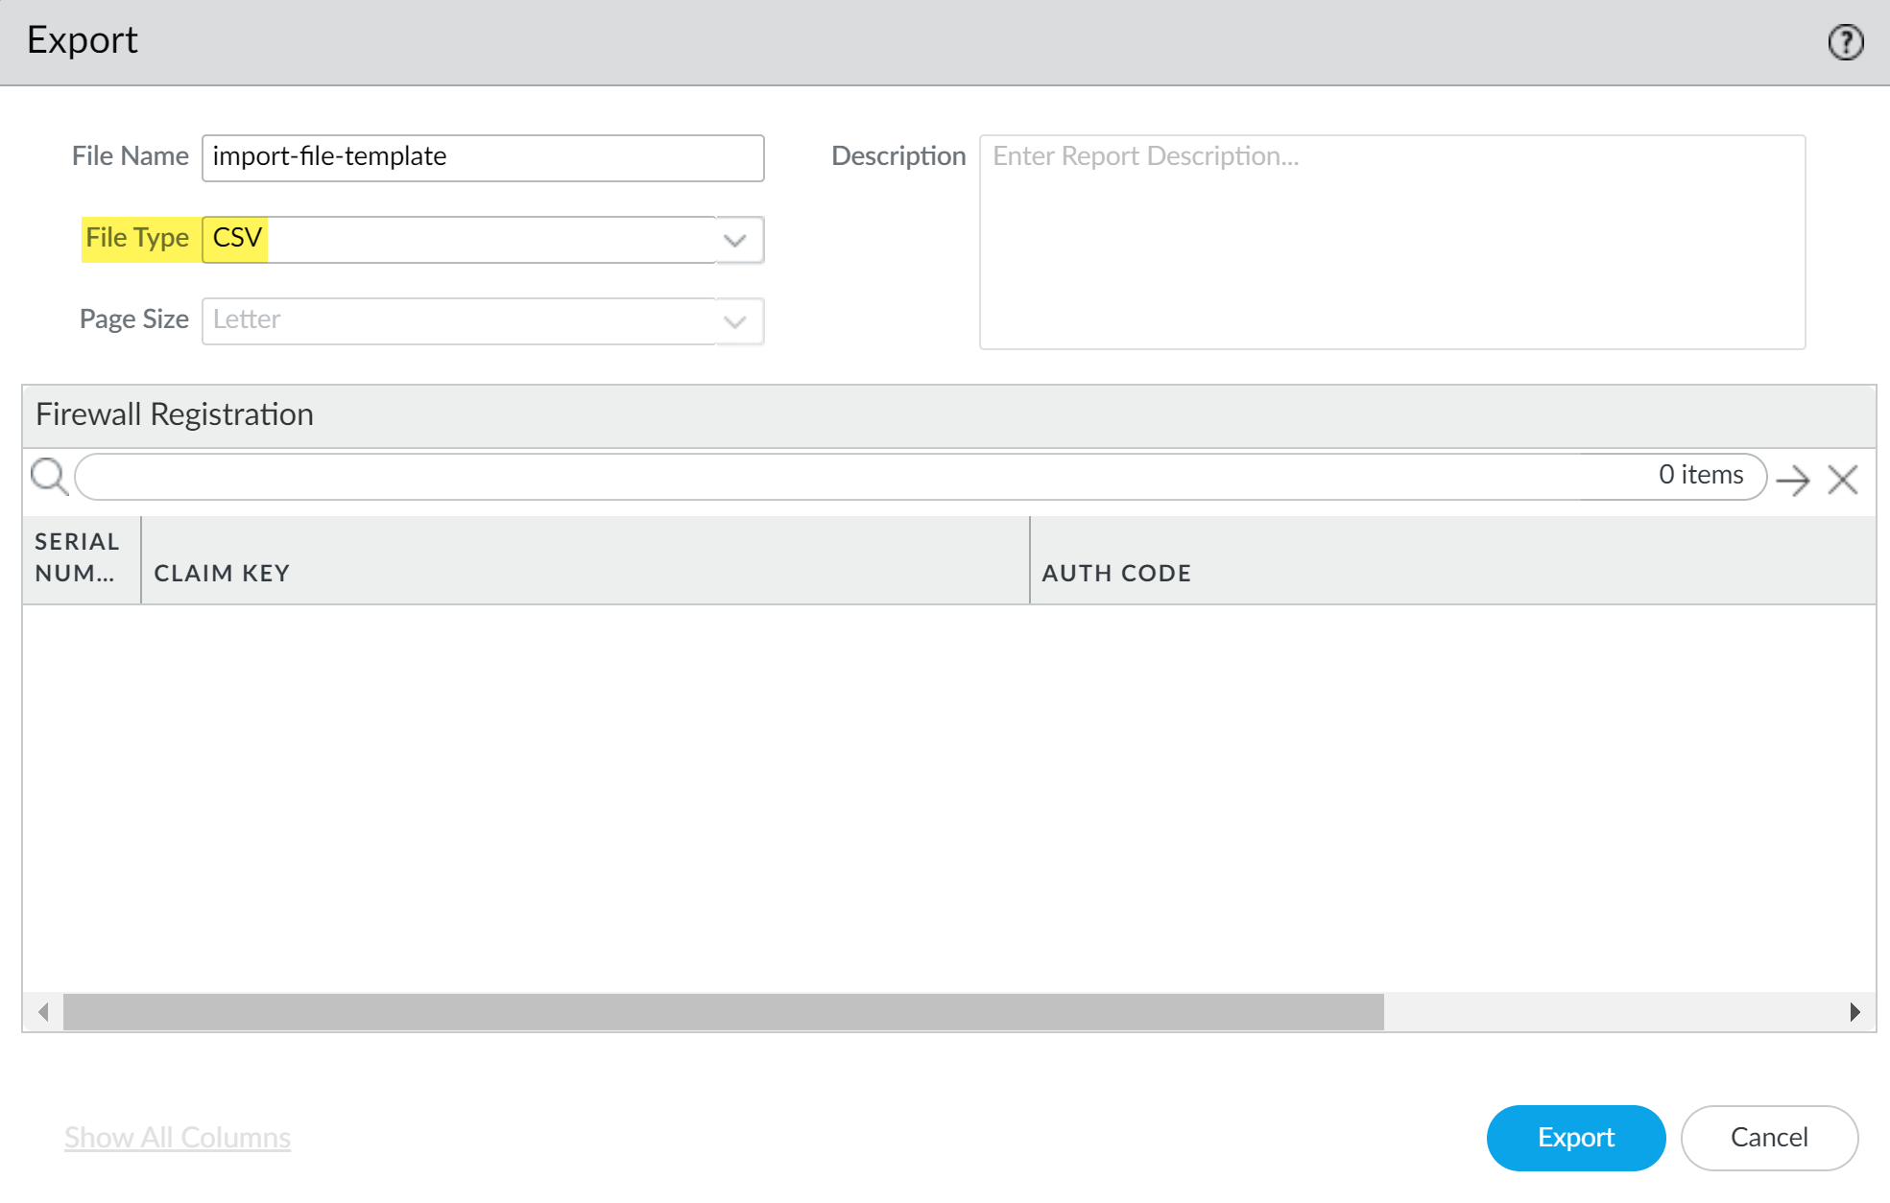
Task: Click the help question mark icon
Action: coord(1845,42)
